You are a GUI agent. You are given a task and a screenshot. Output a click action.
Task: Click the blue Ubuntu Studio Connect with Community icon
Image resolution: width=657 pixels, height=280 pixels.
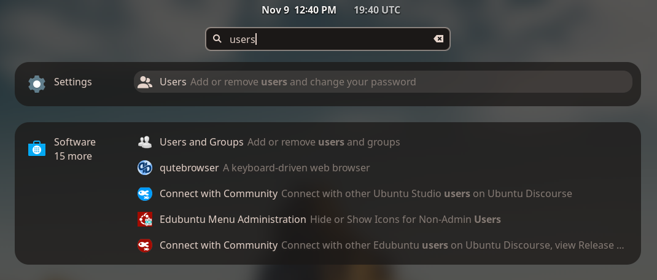point(145,194)
